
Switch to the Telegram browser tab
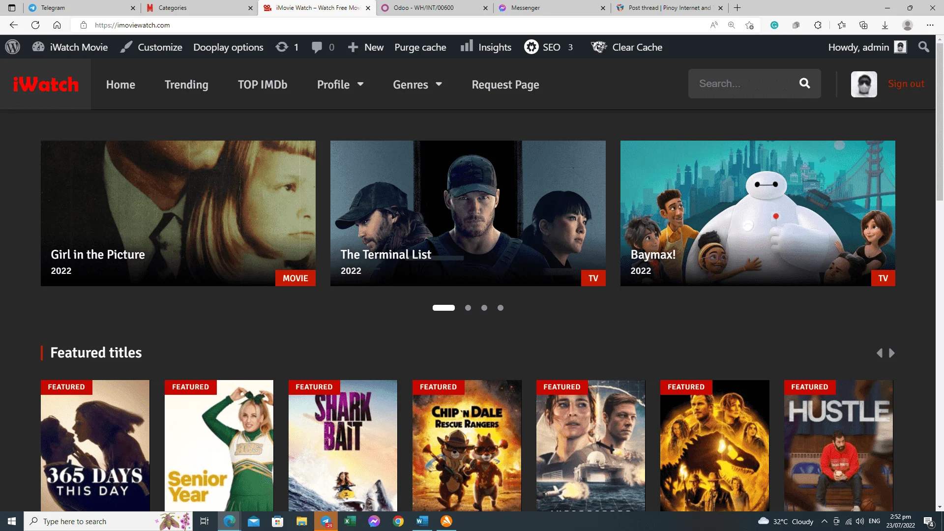click(x=82, y=8)
